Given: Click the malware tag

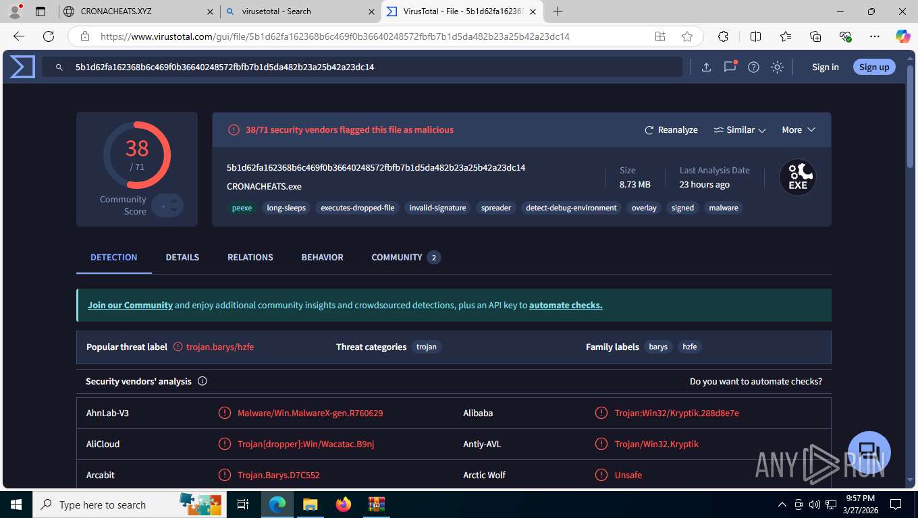Looking at the screenshot, I should (724, 208).
